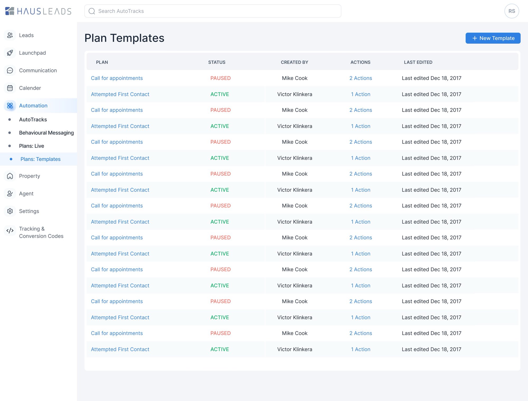The width and height of the screenshot is (528, 401).
Task: Open the Leads menu label
Action: (x=26, y=35)
